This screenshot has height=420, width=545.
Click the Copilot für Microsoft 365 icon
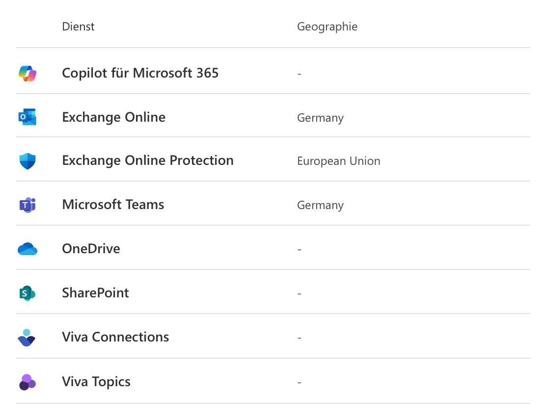click(27, 74)
